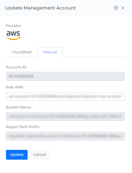Click the empty space beside AWS logo
The height and width of the screenshot is (173, 132).
(73, 35)
